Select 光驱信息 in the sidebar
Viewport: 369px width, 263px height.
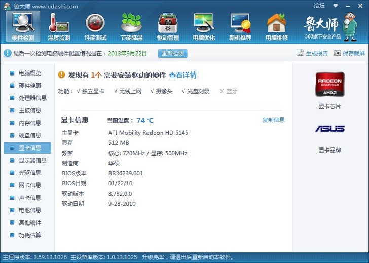pyautogui.click(x=30, y=173)
